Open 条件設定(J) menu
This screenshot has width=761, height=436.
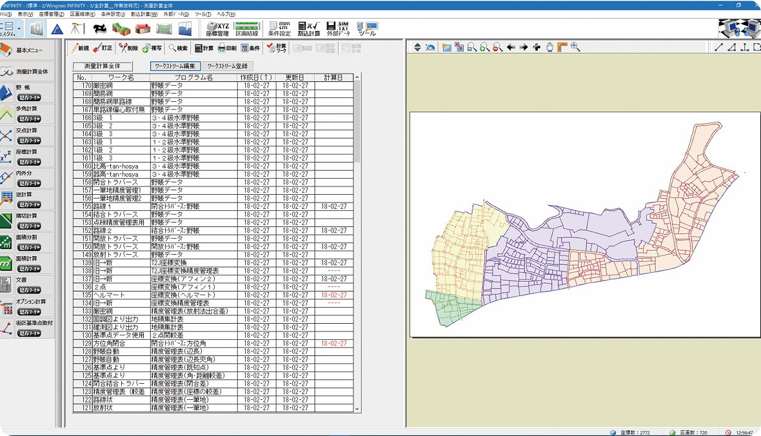click(113, 14)
